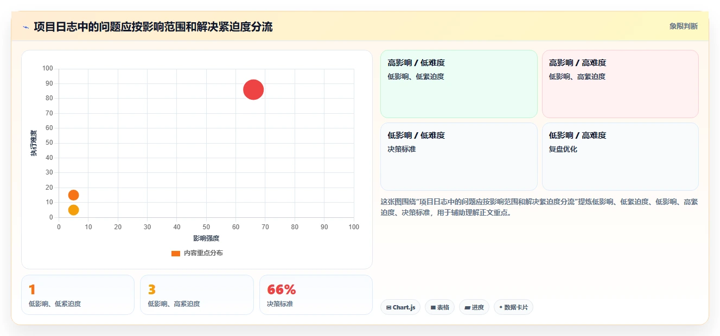720x336 pixels.
Task: Click the large red bubble in the chart
Action: pyautogui.click(x=253, y=89)
